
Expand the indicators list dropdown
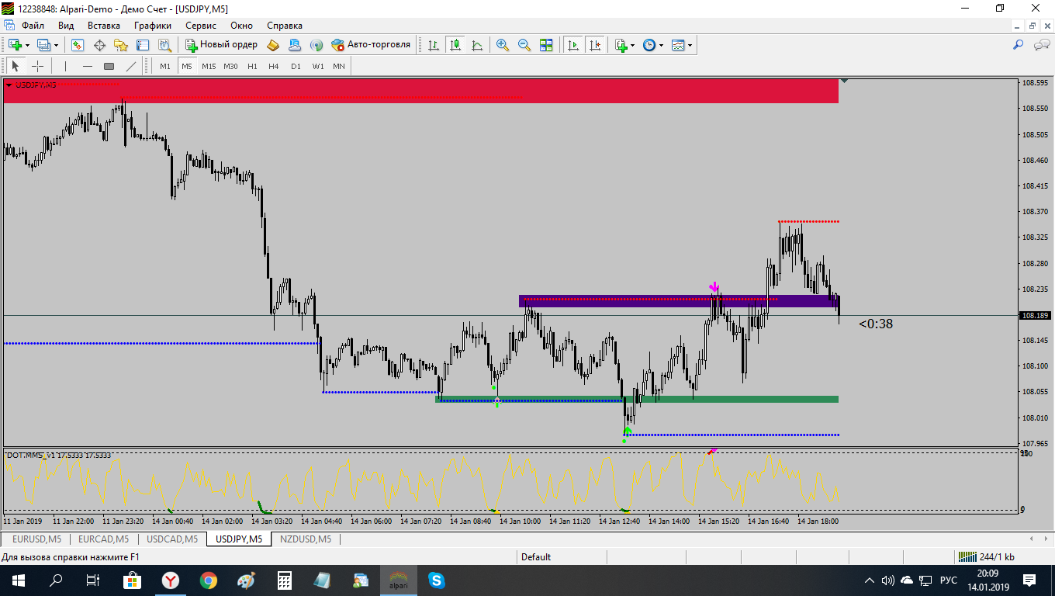click(633, 45)
